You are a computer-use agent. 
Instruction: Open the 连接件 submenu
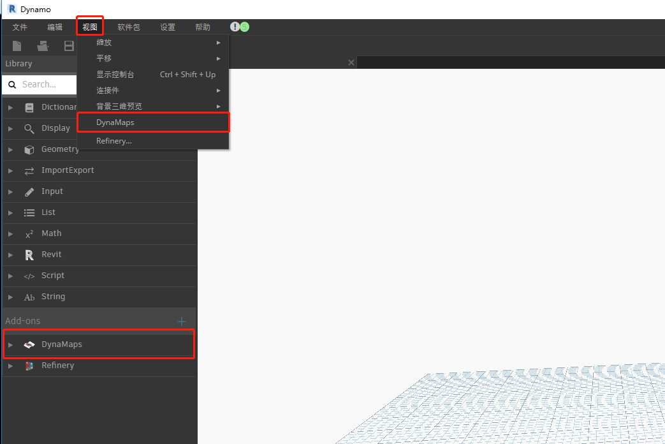coord(153,91)
